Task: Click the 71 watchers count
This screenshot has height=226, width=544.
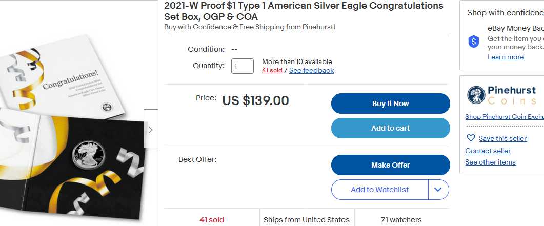Action: pyautogui.click(x=401, y=220)
